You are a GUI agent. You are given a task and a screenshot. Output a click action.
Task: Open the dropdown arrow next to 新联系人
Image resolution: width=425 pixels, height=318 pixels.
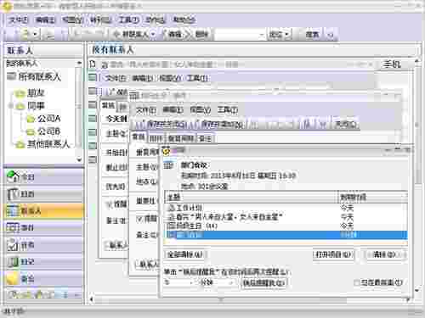(153, 35)
